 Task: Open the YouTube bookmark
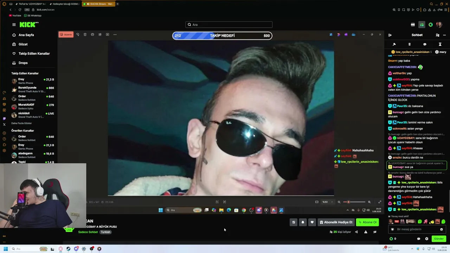click(x=15, y=15)
